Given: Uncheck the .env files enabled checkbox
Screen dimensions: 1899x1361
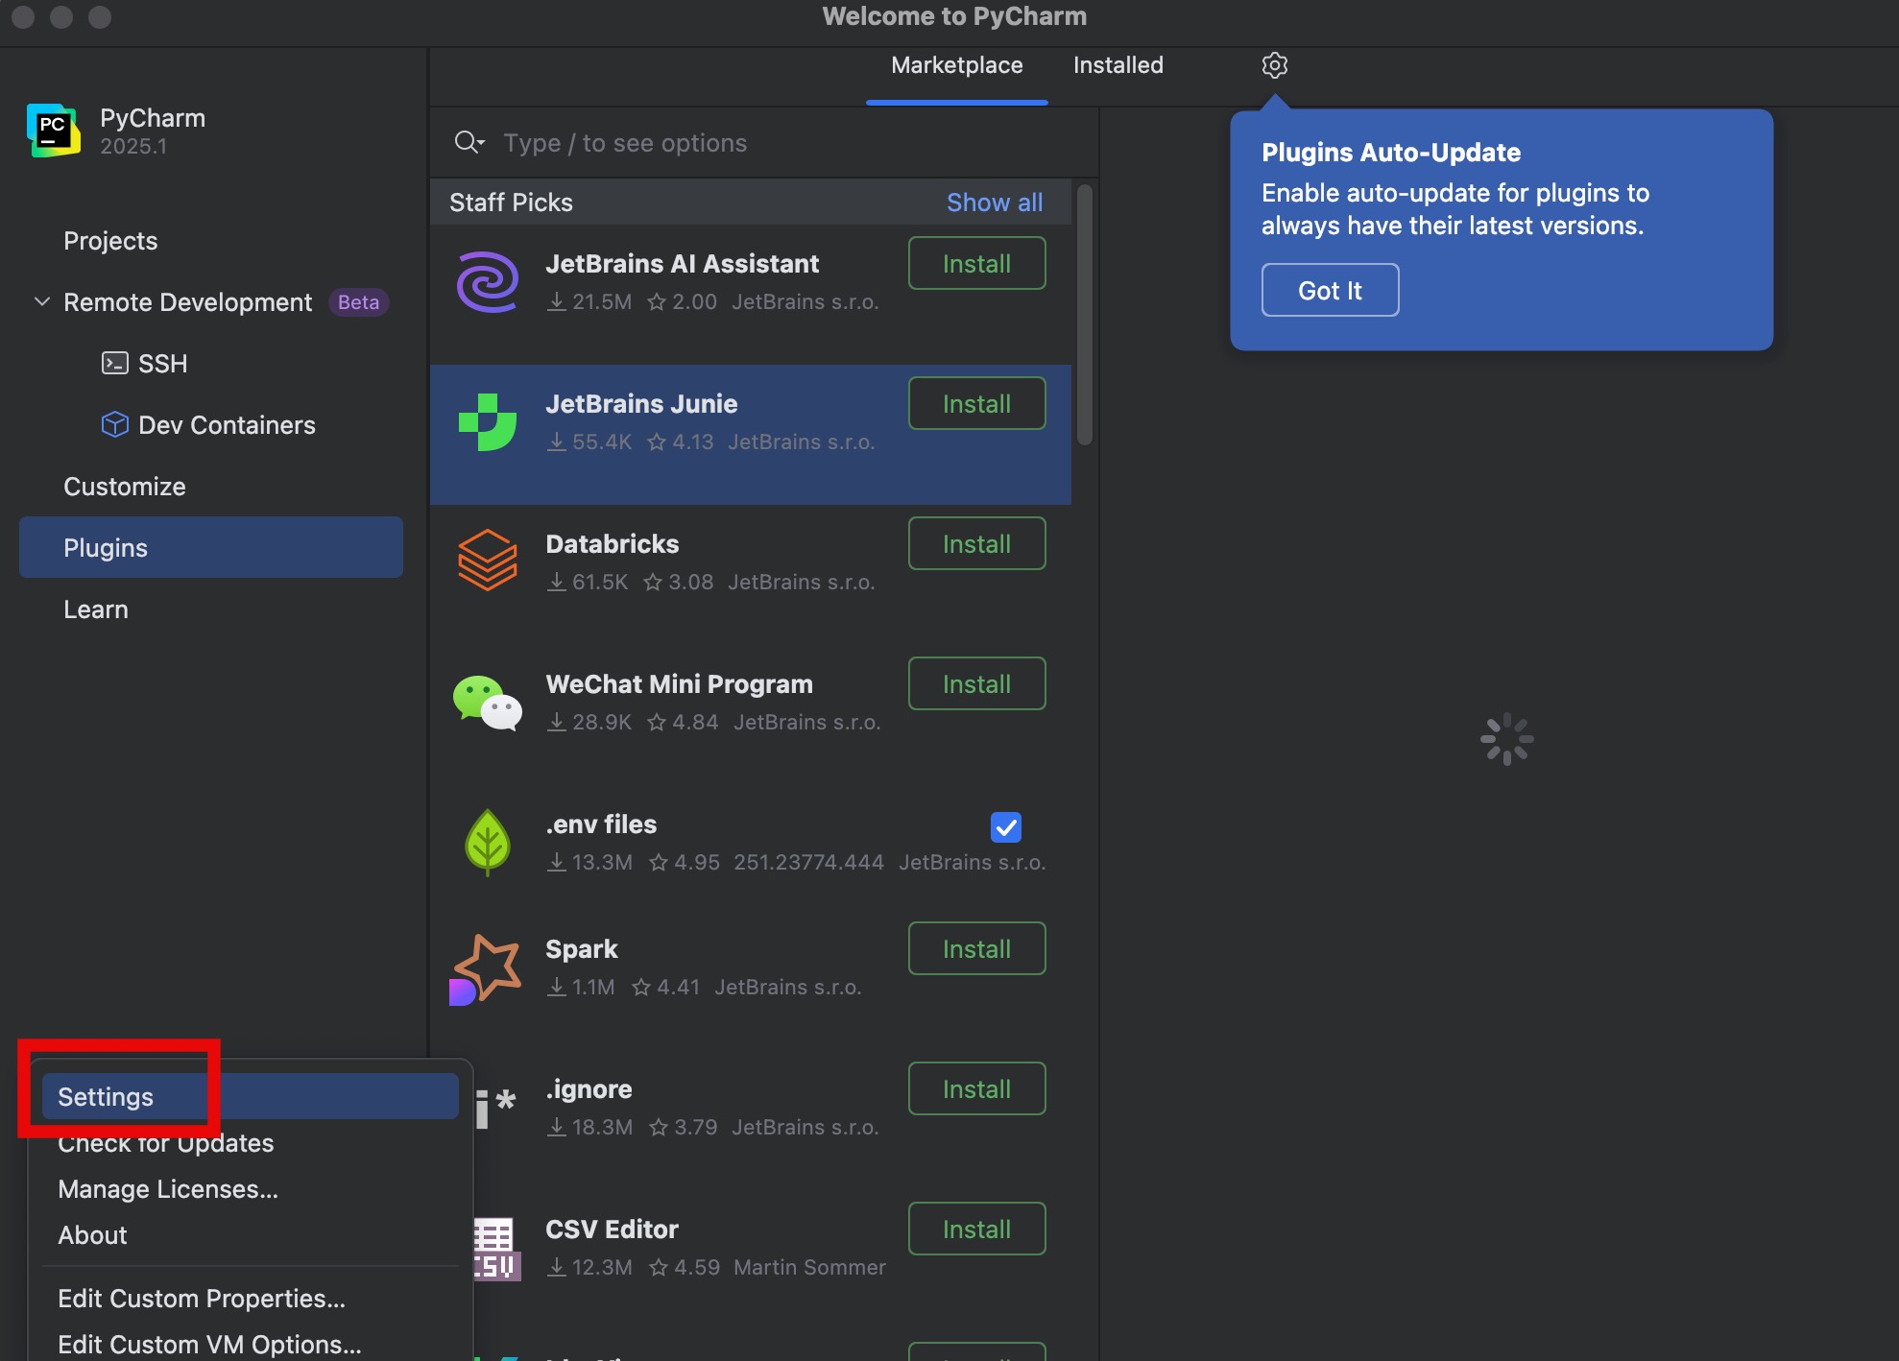Looking at the screenshot, I should (x=1005, y=826).
